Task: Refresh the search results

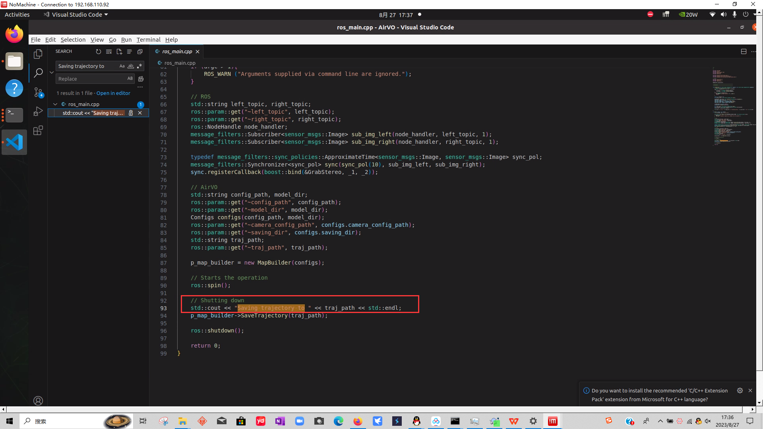Action: [99, 52]
